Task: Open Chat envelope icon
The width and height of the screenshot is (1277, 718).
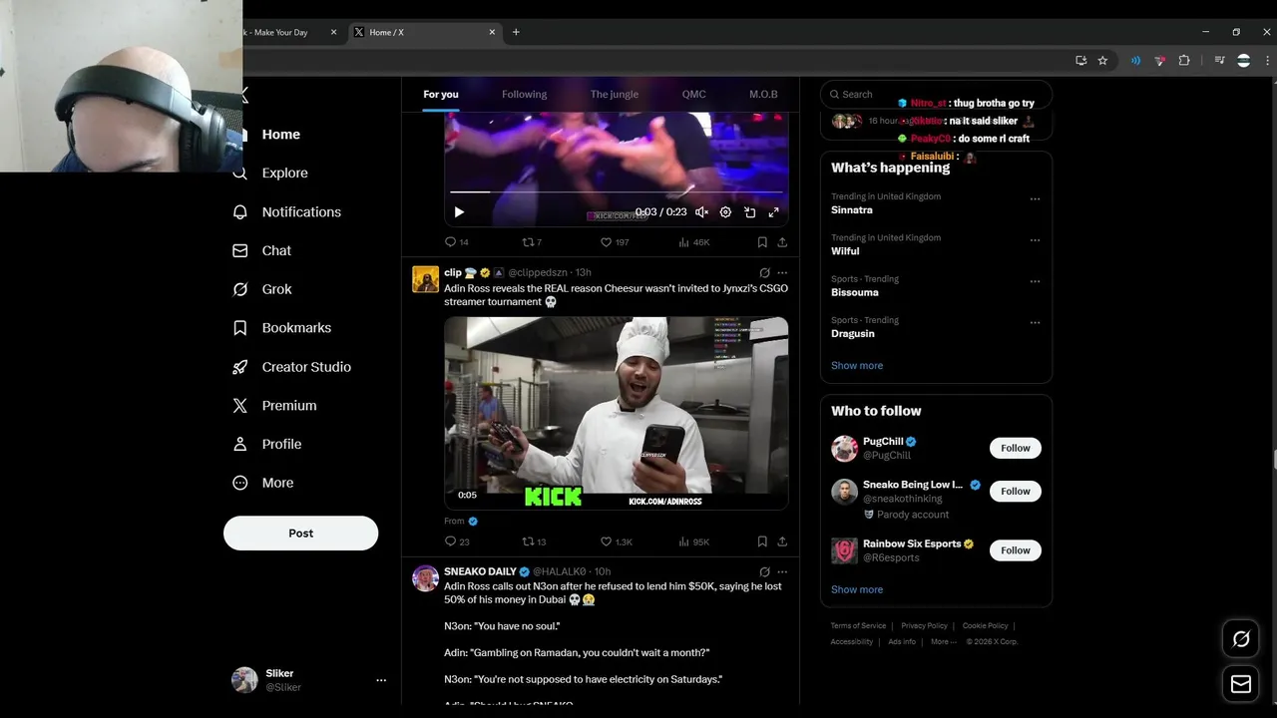Action: (239, 251)
